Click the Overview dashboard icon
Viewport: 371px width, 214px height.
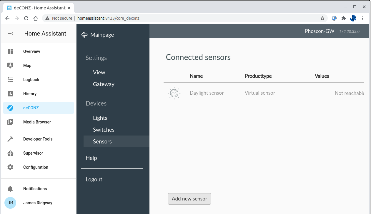click(10, 51)
